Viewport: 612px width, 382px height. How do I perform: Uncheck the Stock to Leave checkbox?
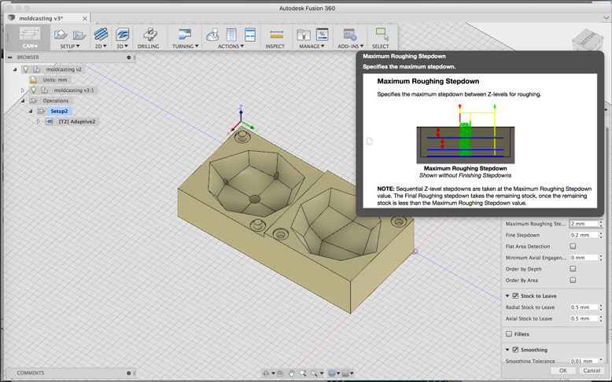click(x=515, y=296)
